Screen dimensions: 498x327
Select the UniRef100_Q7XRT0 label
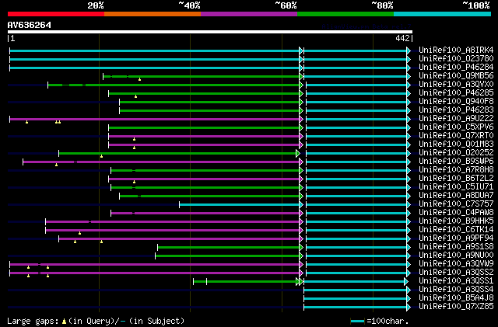coord(456,136)
